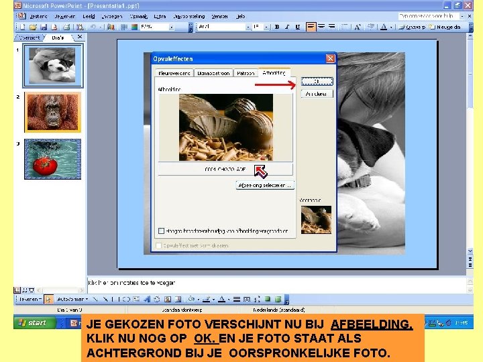This screenshot has height=362, width=483.
Task: Open the zoom percentage dropdown
Action: [171, 27]
